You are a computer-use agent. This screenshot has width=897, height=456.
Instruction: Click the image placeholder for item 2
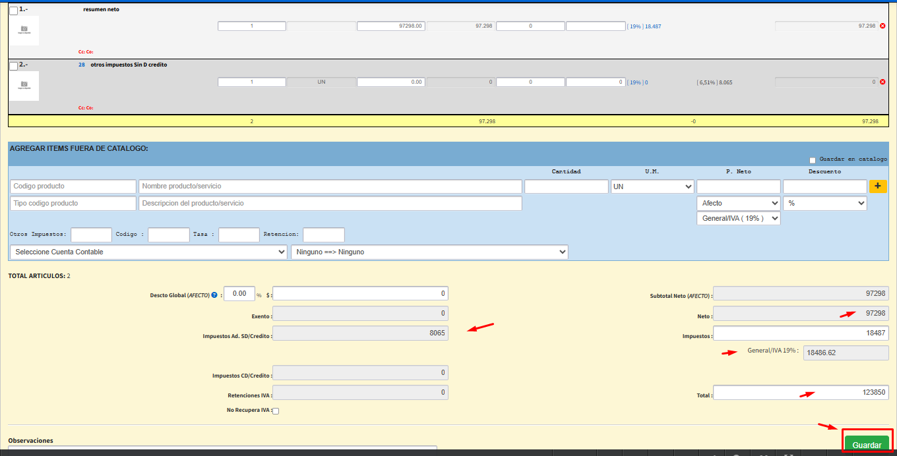[24, 86]
